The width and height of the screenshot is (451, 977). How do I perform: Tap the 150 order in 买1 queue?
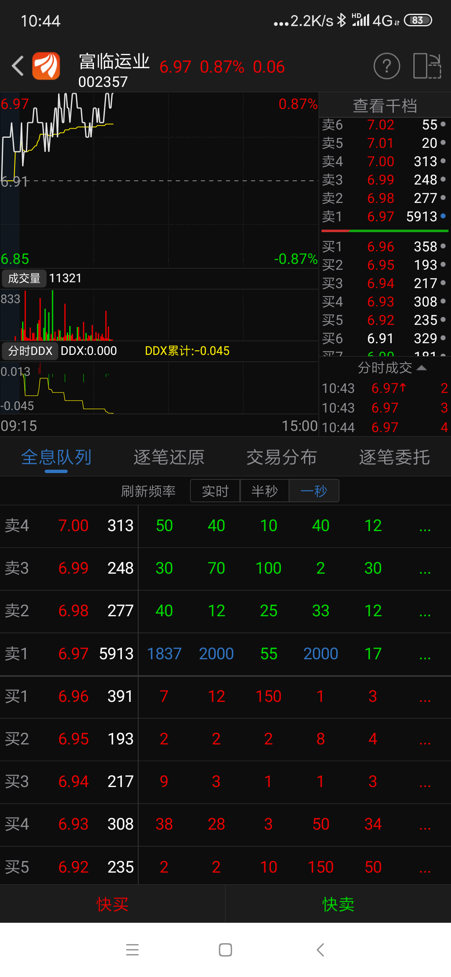pyautogui.click(x=269, y=696)
